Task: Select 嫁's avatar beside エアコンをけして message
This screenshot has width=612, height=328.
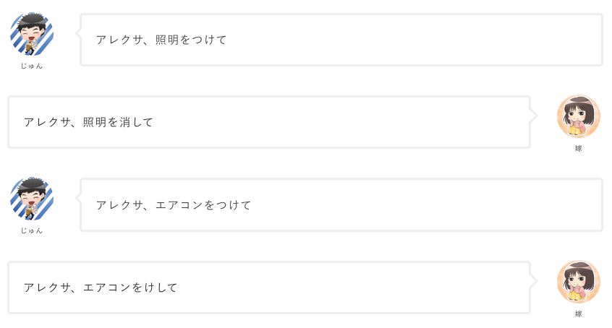Action: point(578,281)
